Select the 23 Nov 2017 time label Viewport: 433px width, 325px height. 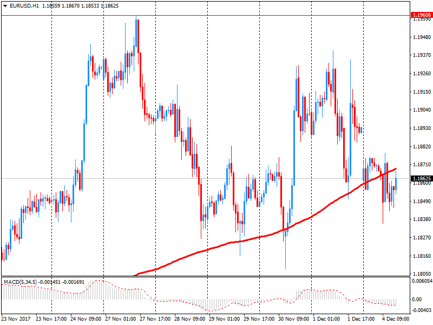16,319
